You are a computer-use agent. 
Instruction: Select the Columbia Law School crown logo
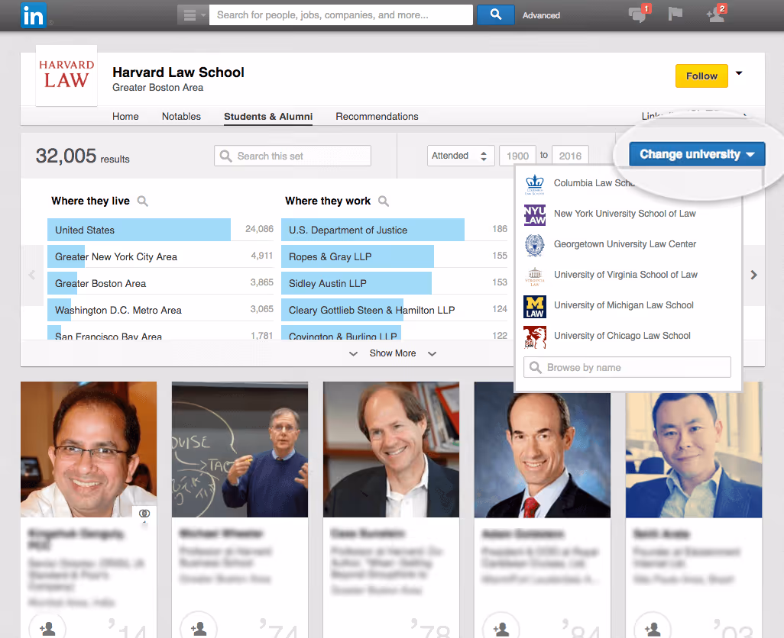pyautogui.click(x=535, y=184)
